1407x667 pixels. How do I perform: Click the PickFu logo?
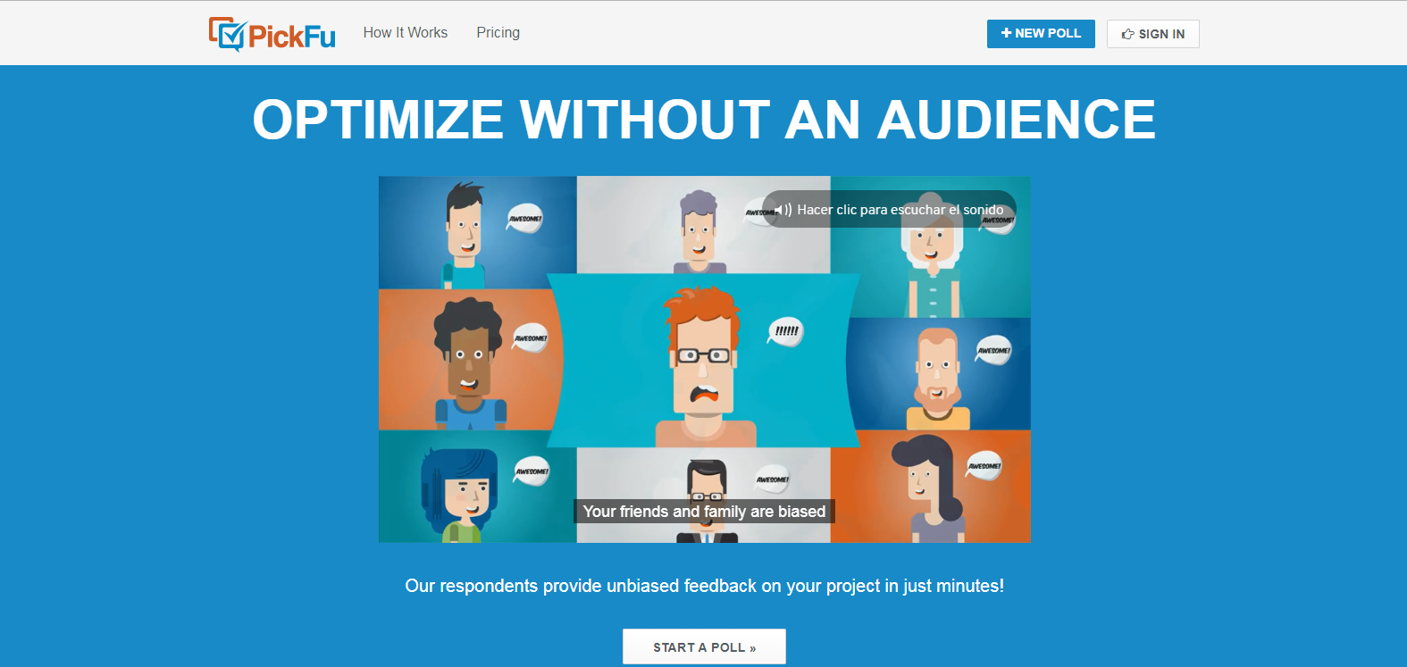272,34
